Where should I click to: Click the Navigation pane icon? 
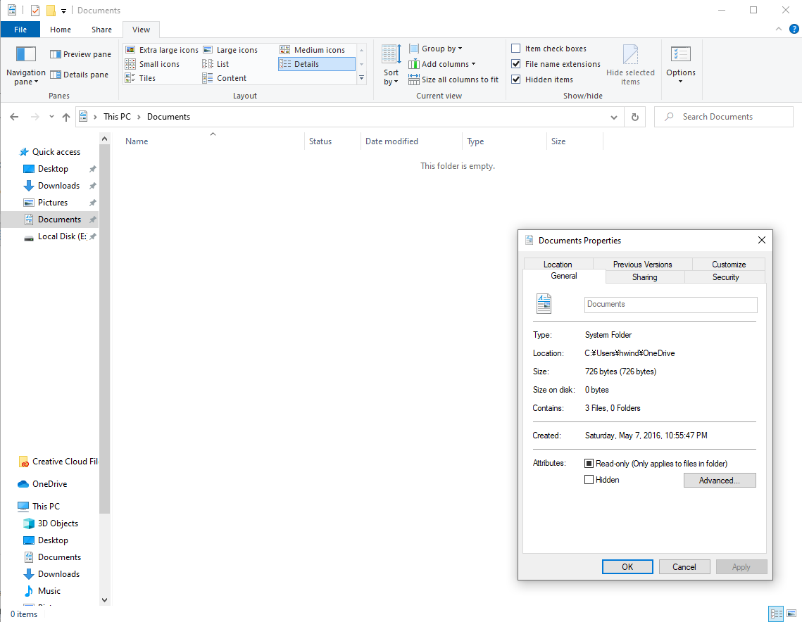(x=26, y=54)
